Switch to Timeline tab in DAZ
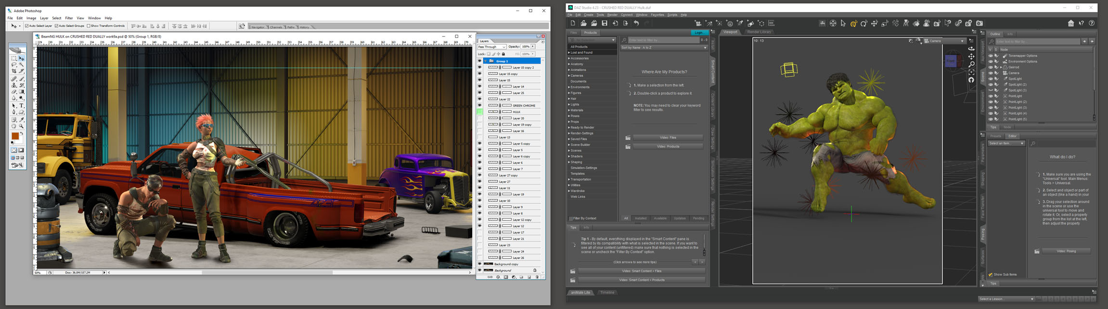The image size is (1108, 309). coord(607,293)
